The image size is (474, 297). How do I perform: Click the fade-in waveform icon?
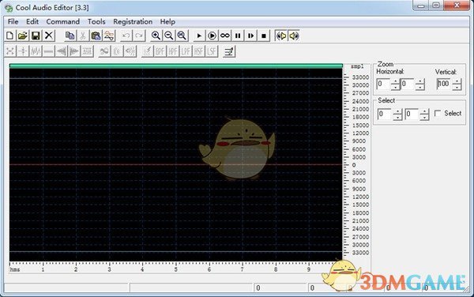point(62,51)
